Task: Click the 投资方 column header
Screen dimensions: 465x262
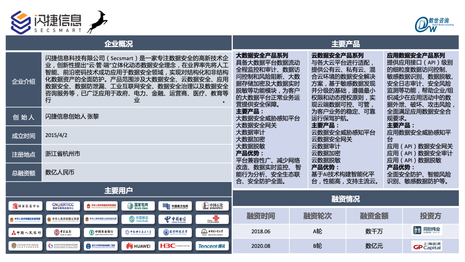Action: 430,216
